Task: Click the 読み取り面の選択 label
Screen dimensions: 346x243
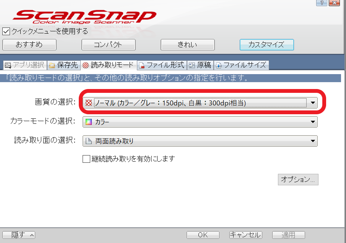Action: coord(45,140)
